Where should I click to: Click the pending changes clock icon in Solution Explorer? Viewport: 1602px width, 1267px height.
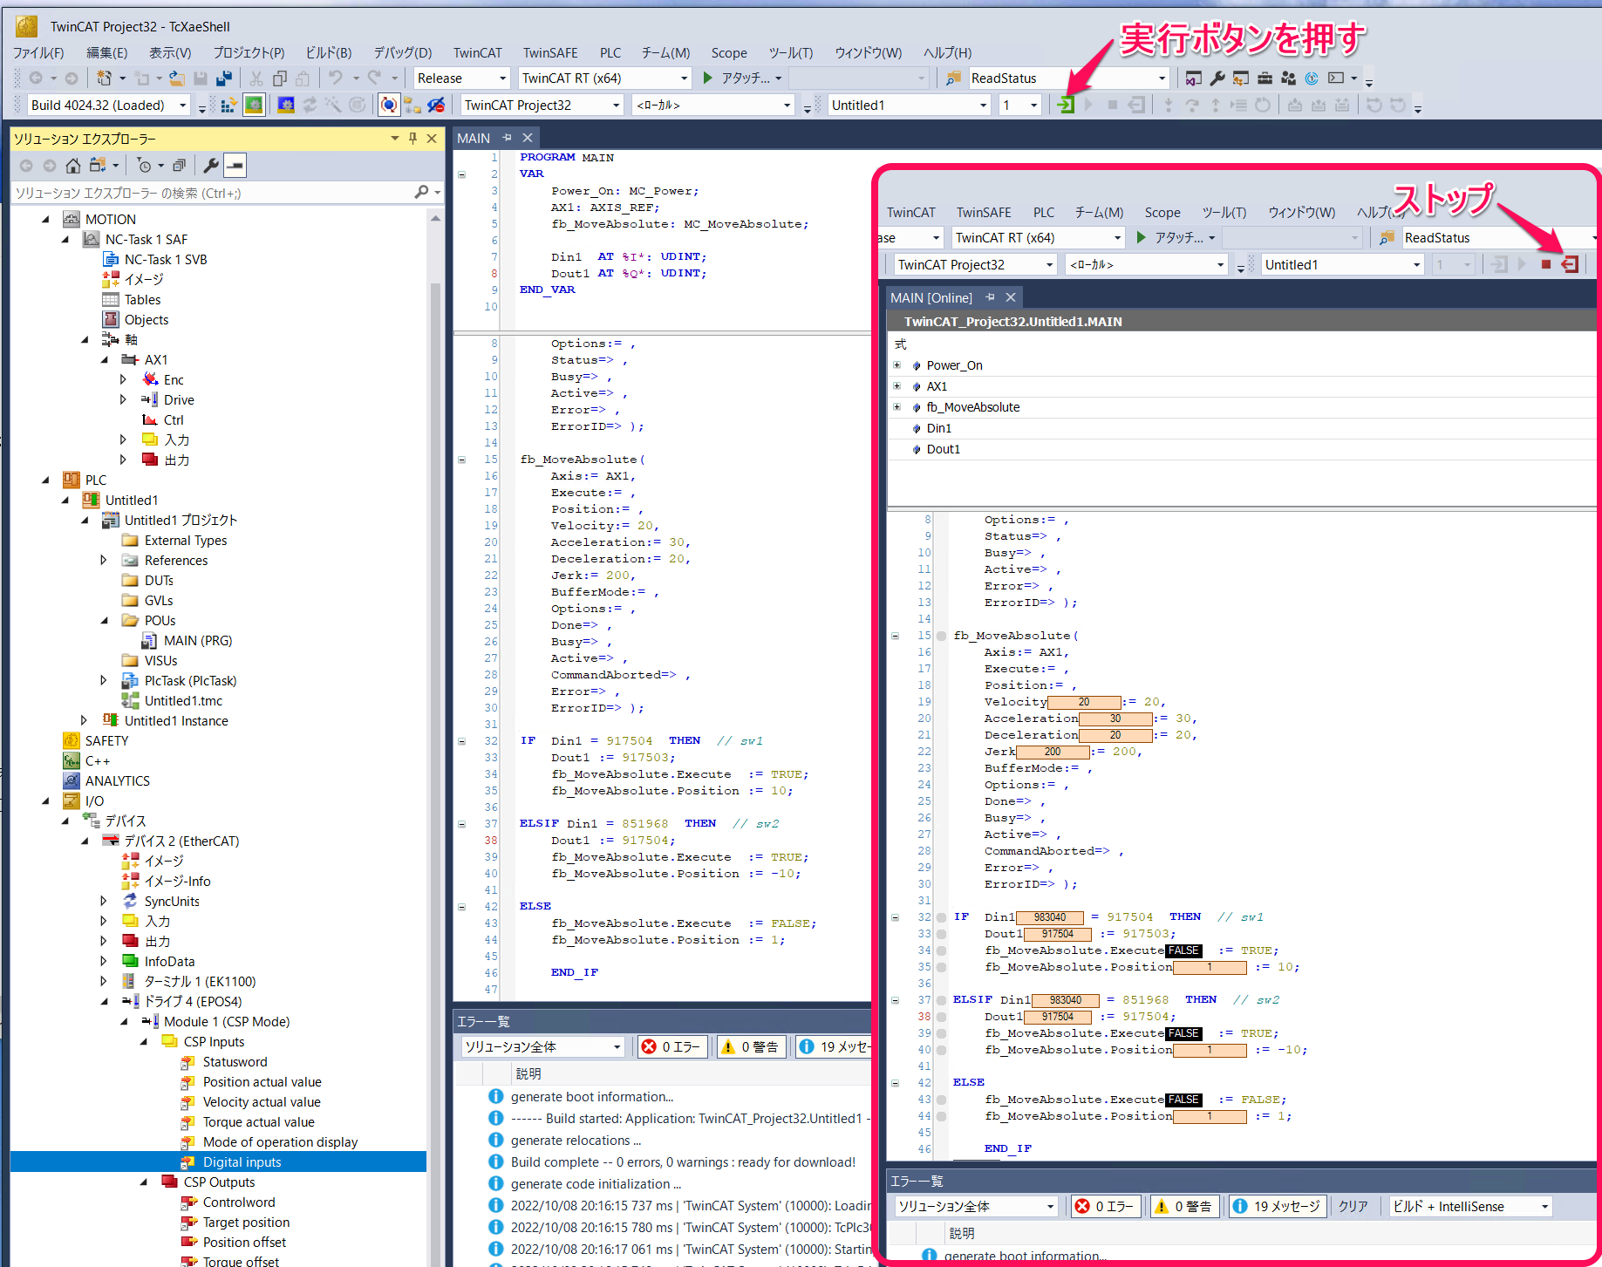click(x=145, y=166)
